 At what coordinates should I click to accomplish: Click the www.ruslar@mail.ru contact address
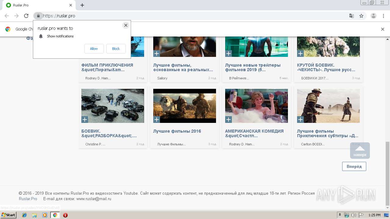(94, 199)
